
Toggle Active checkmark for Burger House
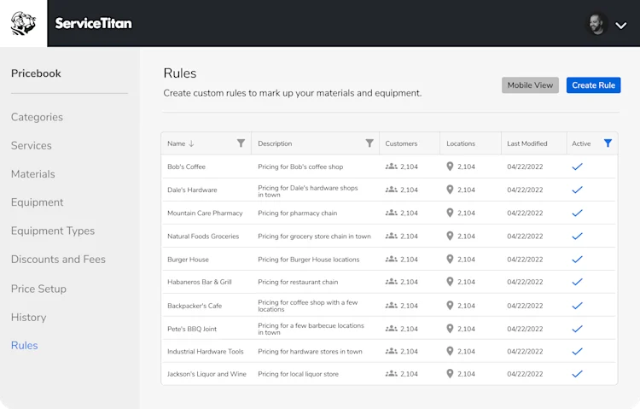(577, 259)
